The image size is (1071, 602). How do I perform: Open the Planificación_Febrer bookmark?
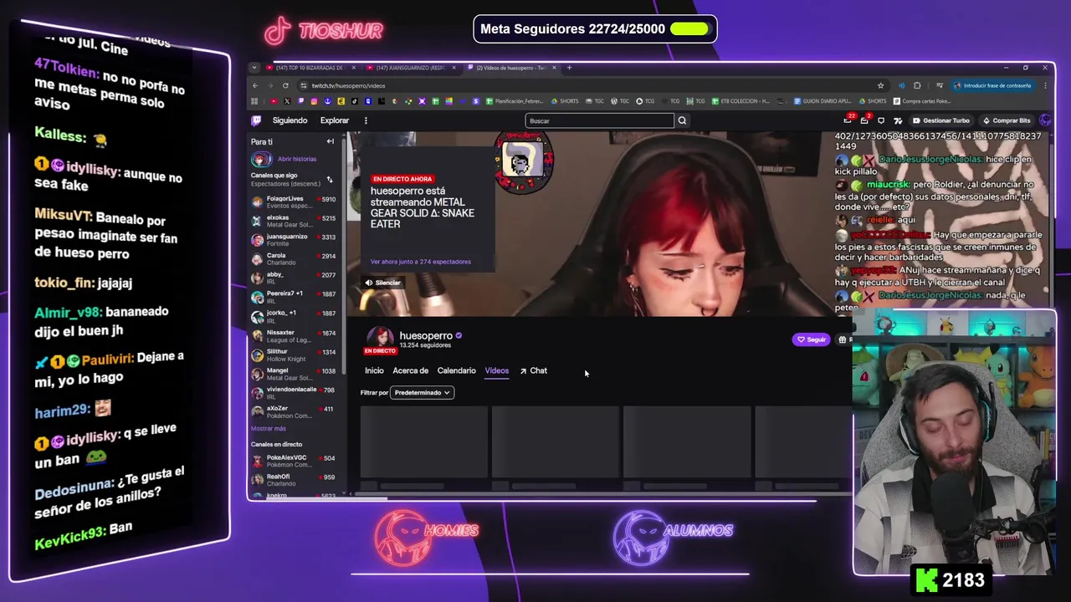pyautogui.click(x=515, y=101)
